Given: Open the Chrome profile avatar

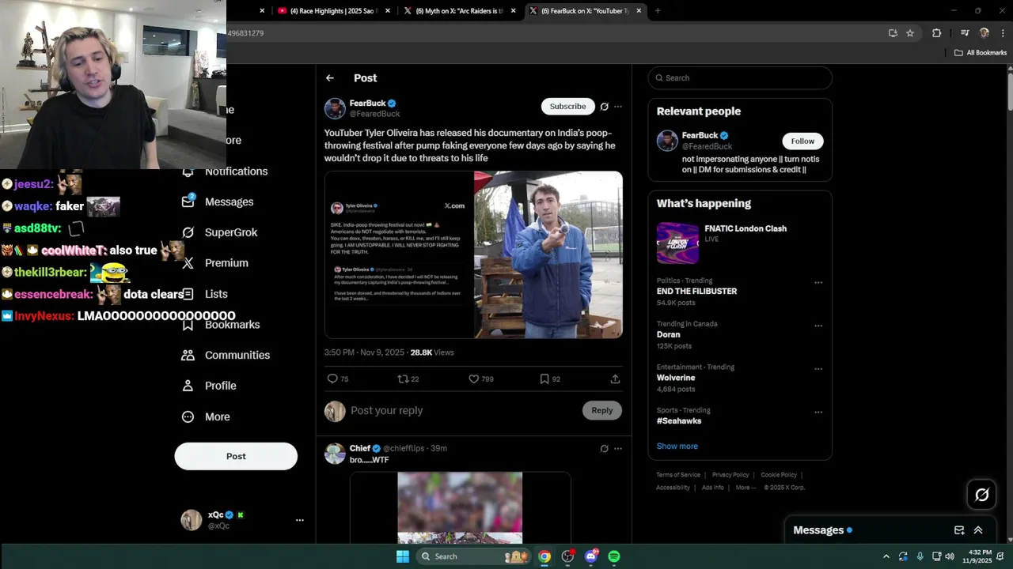Looking at the screenshot, I should tap(985, 33).
